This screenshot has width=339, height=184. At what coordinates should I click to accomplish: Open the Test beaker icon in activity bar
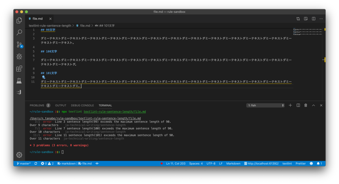pos(19,81)
